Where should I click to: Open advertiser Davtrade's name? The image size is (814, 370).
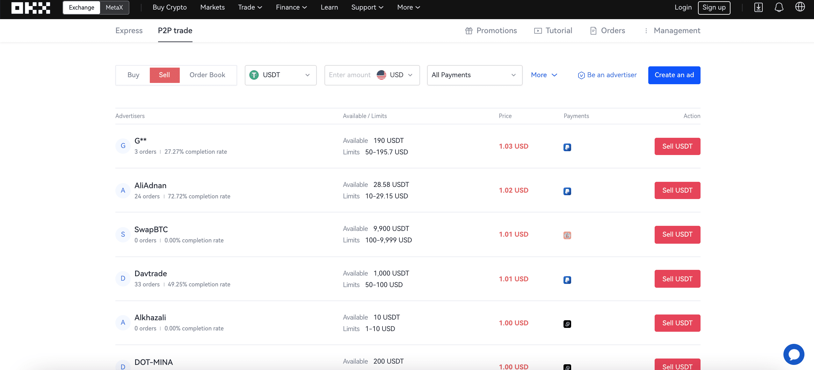point(151,274)
